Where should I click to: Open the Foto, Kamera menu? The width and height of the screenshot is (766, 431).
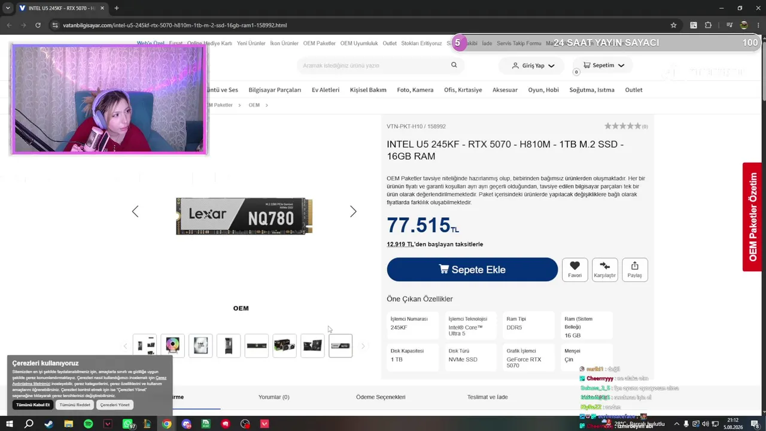click(415, 90)
